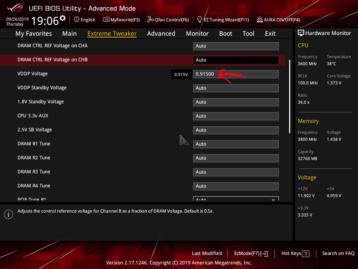The height and width of the screenshot is (269, 358).
Task: Select the DRAM R3 Tune label
Action: pyautogui.click(x=34, y=172)
